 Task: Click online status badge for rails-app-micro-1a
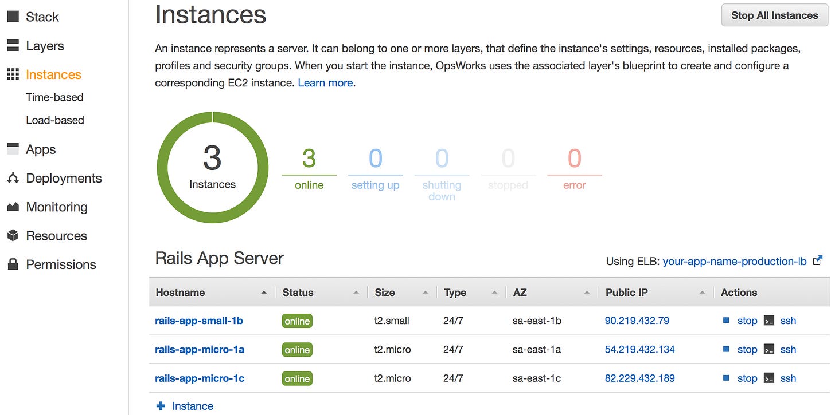[297, 350]
